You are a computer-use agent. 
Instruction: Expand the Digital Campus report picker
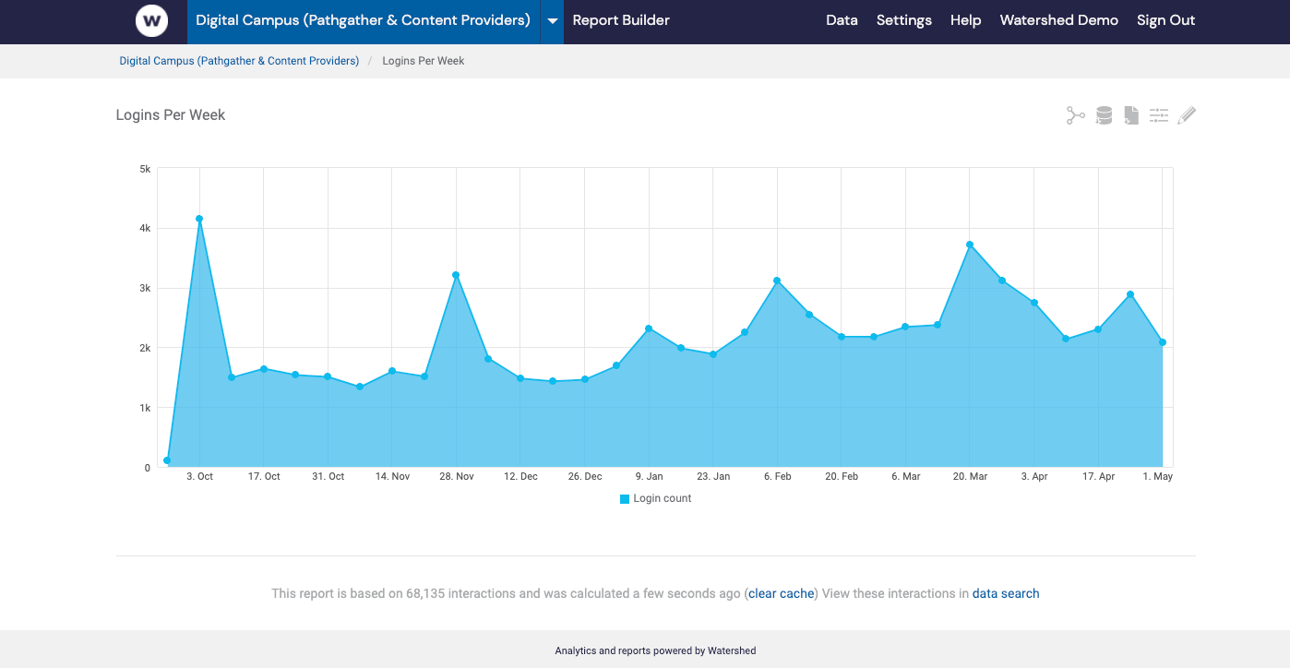[x=363, y=19]
